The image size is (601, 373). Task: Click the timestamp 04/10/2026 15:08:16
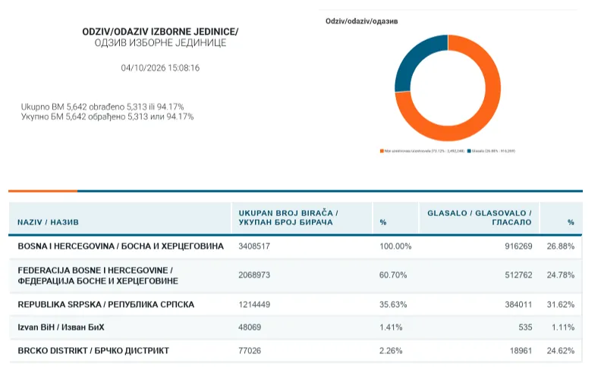point(160,68)
